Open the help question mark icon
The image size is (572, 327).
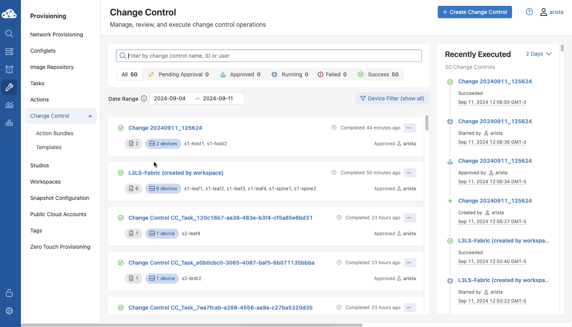[529, 12]
